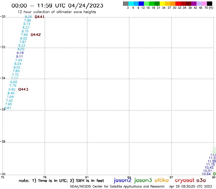Click the -28 latitude axis label

click(3, 141)
